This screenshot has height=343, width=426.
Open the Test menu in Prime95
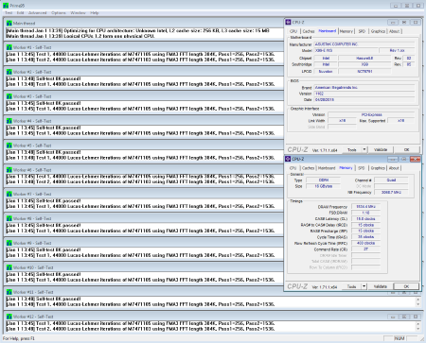pos(9,13)
